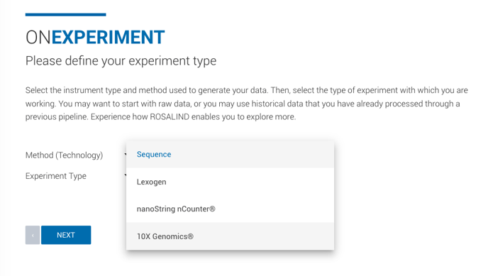Click the Experiment Type label
Screen dimensions: 488x276
(56, 176)
